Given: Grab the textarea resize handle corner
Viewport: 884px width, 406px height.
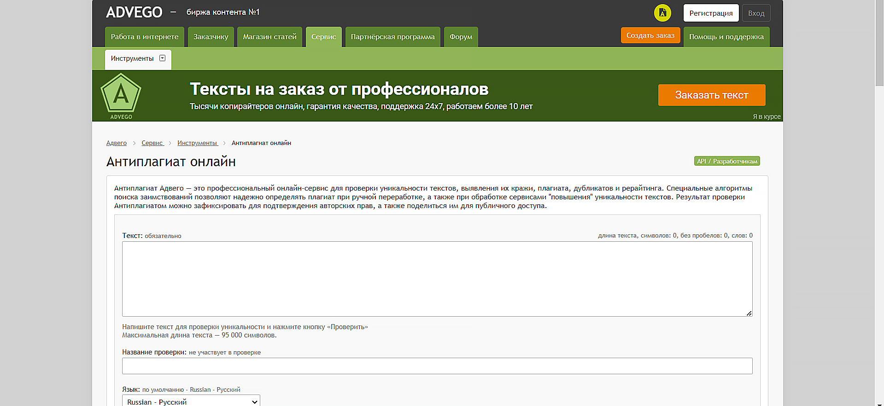Looking at the screenshot, I should click(749, 313).
